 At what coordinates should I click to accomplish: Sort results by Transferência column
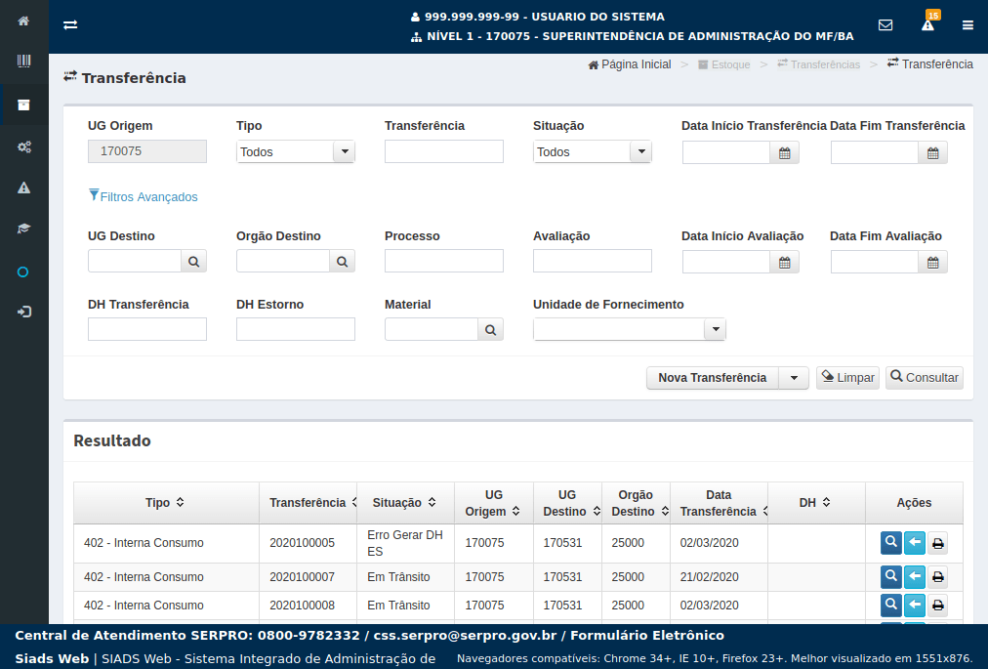(x=309, y=503)
